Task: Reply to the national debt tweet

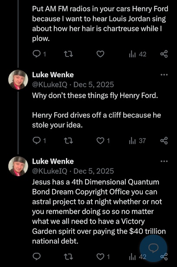Action: click(x=36, y=257)
